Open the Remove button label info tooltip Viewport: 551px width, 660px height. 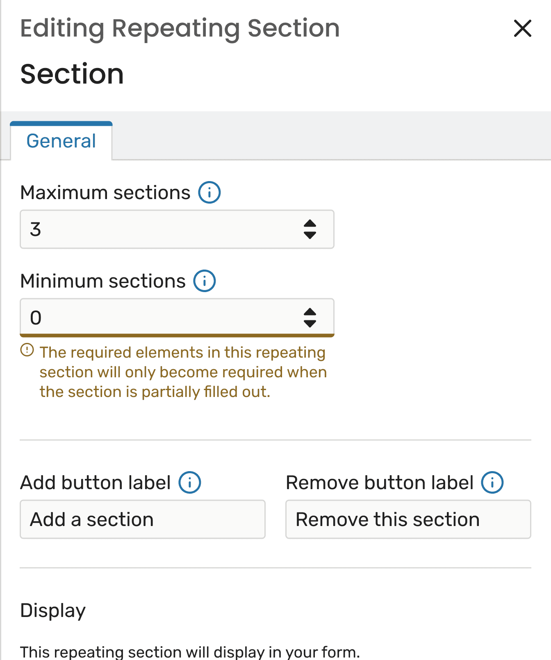(492, 483)
